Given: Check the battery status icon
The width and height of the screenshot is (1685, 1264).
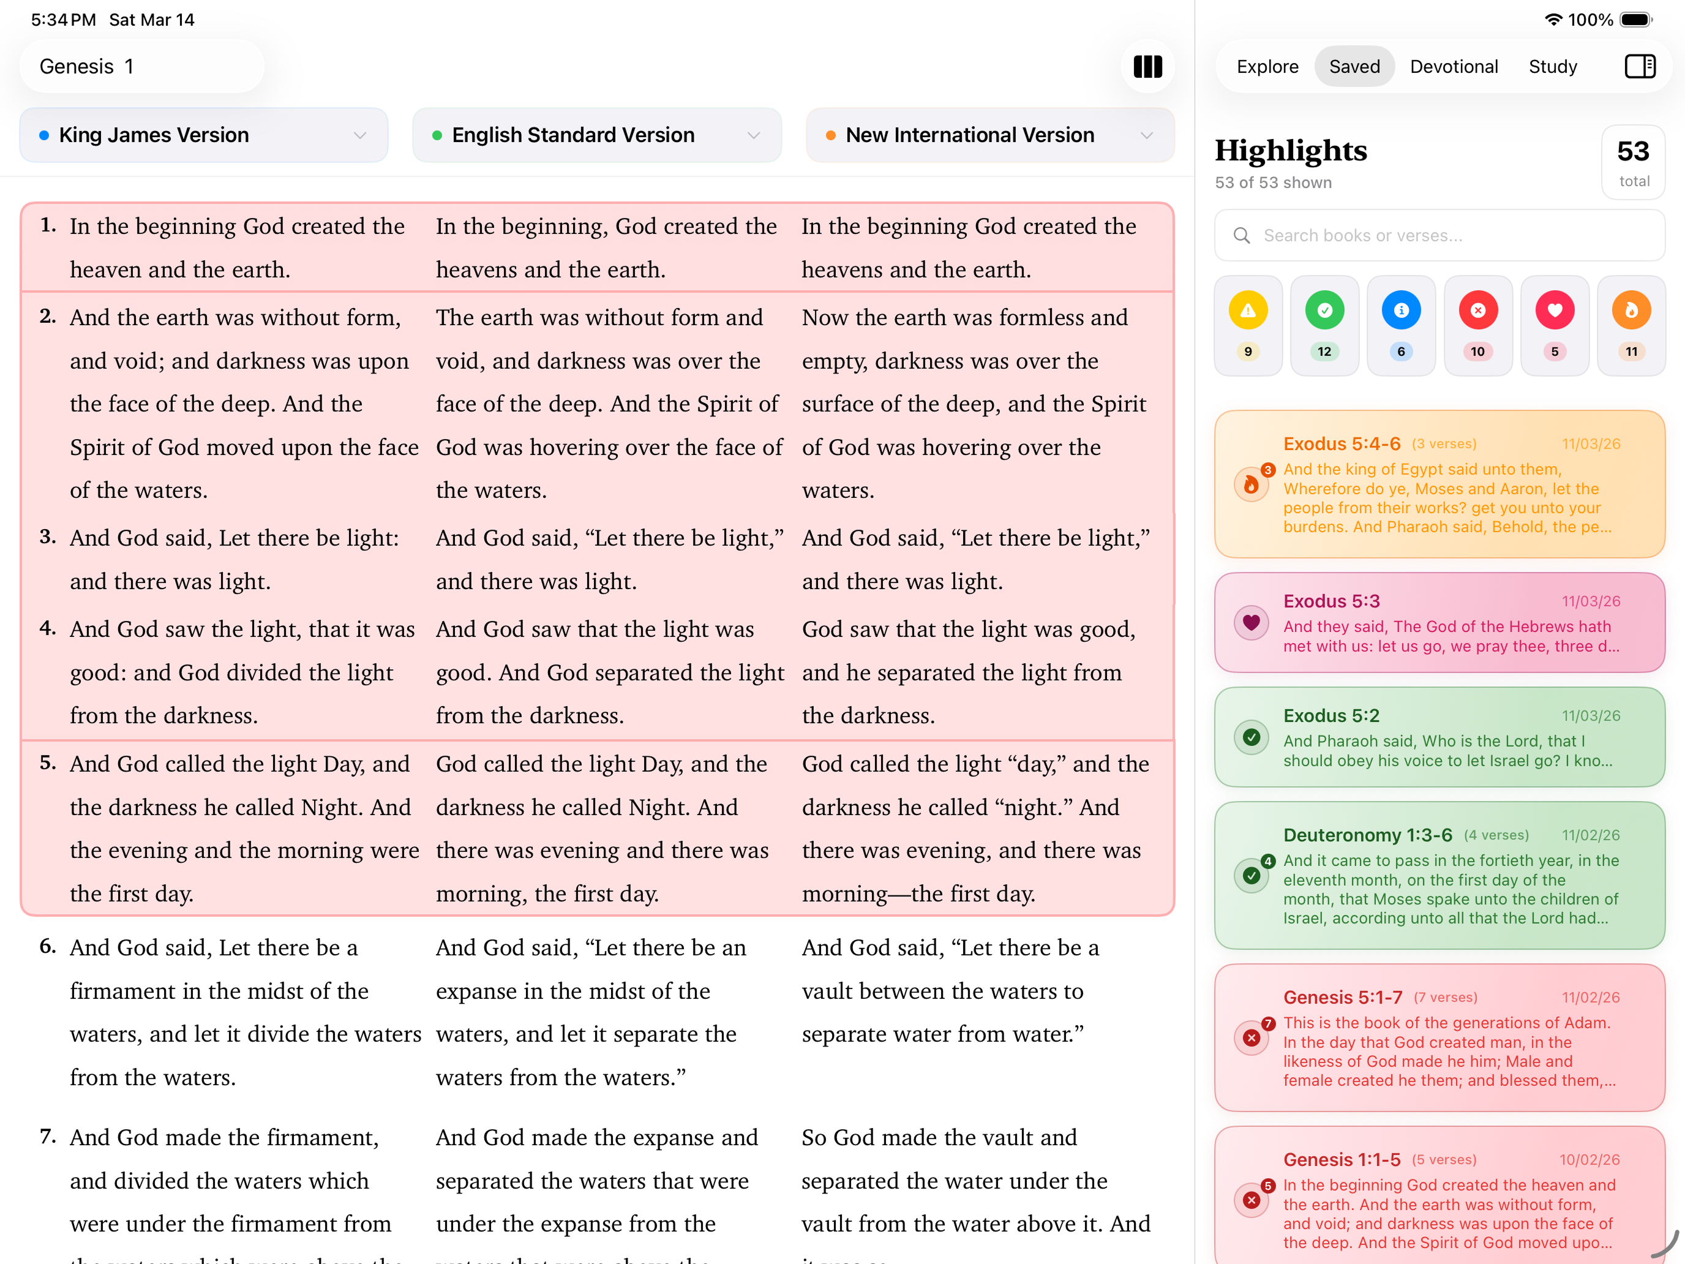Looking at the screenshot, I should pyautogui.click(x=1635, y=20).
